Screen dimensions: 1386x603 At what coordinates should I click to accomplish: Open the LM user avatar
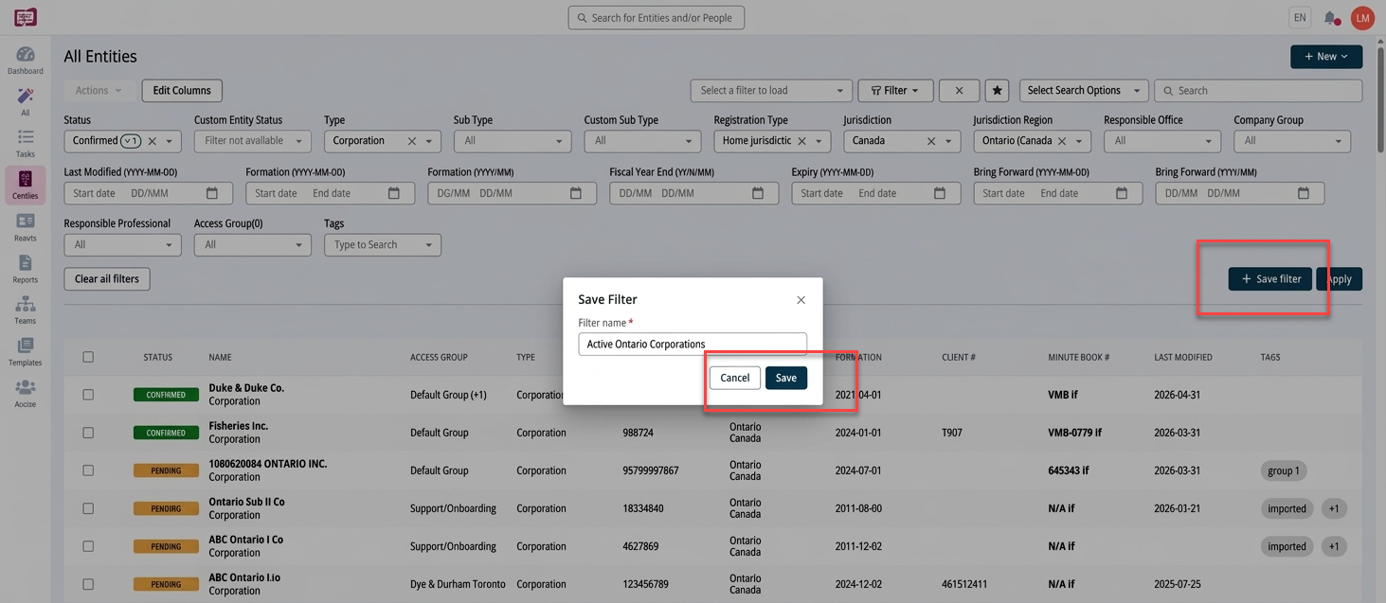click(x=1362, y=17)
